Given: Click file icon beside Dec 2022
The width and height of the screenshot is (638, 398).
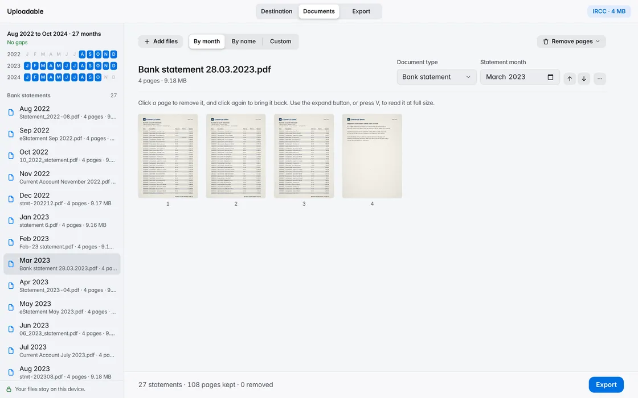Looking at the screenshot, I should click(11, 199).
